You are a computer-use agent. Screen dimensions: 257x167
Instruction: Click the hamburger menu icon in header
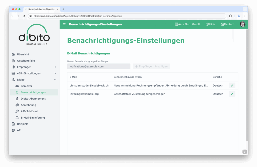pyautogui.click(x=64, y=24)
